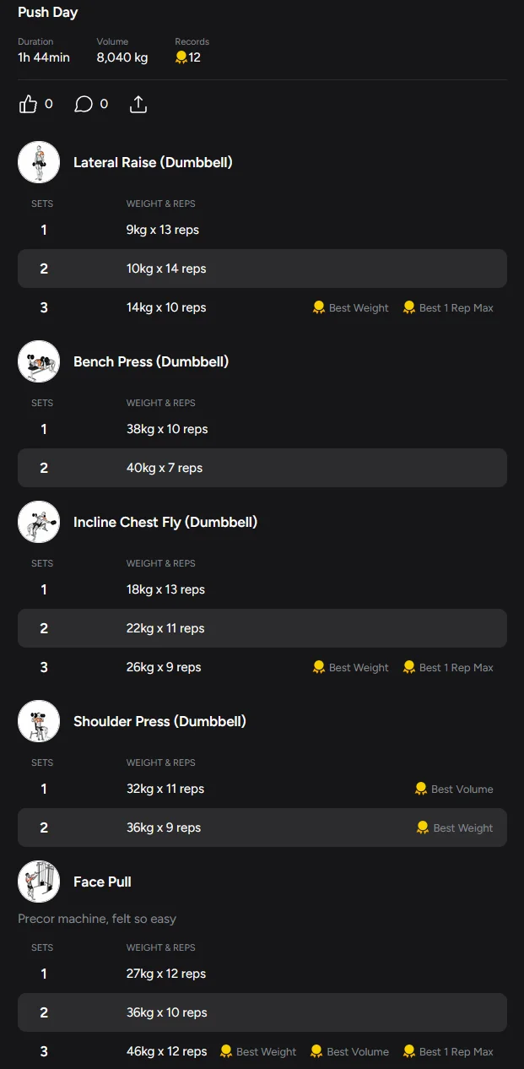Like the Push Day workout
This screenshot has width=524, height=1069.
click(29, 104)
